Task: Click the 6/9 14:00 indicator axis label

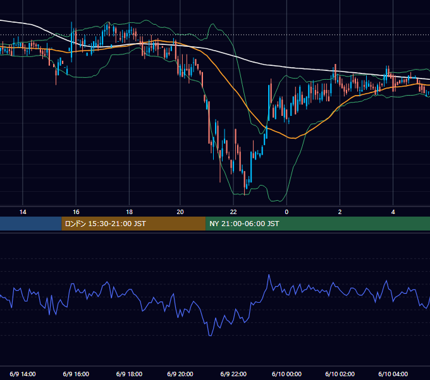Action: point(23,374)
